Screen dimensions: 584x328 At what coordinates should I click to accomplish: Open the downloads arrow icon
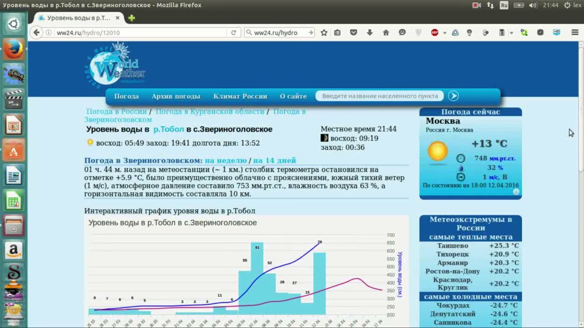coord(370,33)
